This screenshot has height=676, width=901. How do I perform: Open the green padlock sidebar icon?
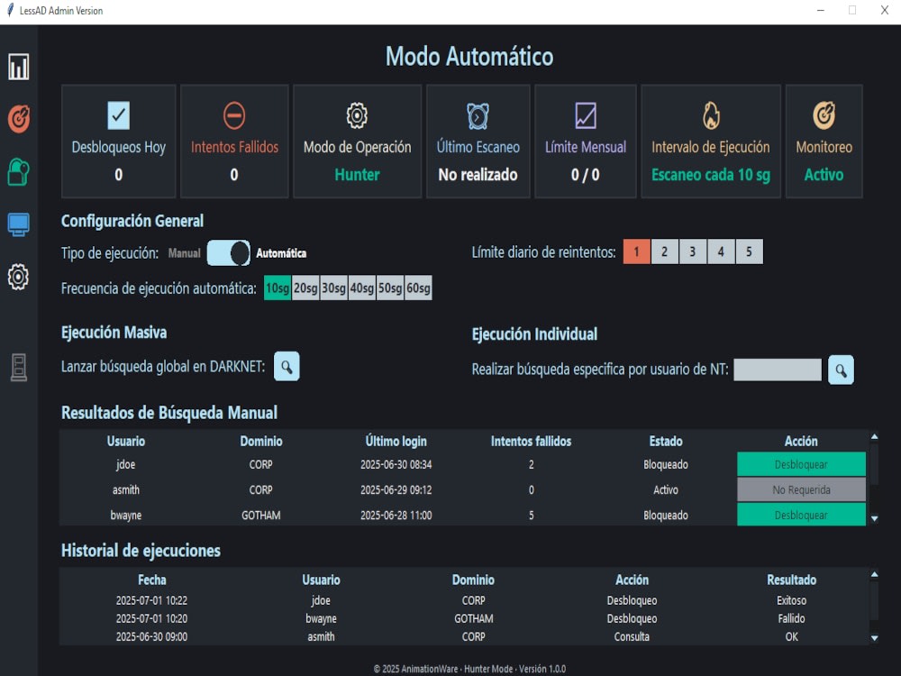click(18, 172)
